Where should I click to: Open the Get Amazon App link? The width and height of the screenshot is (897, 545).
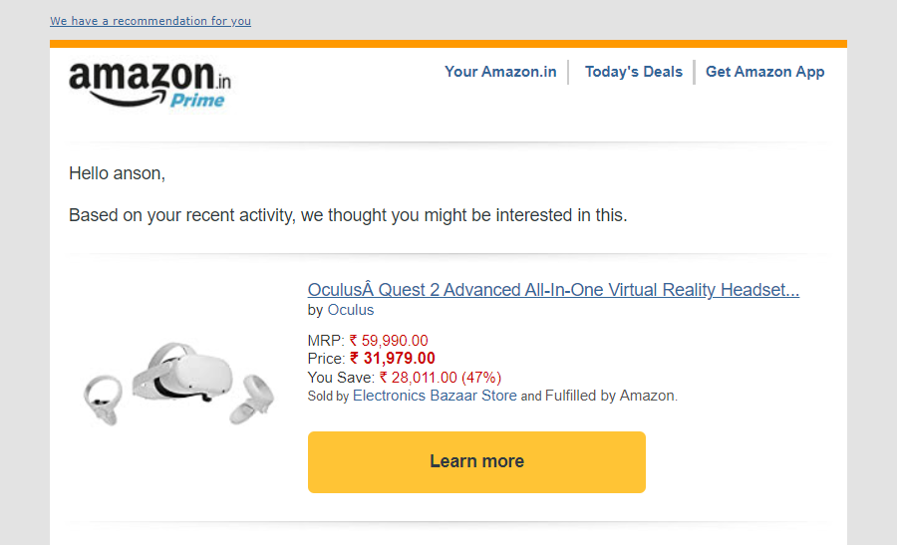point(764,72)
